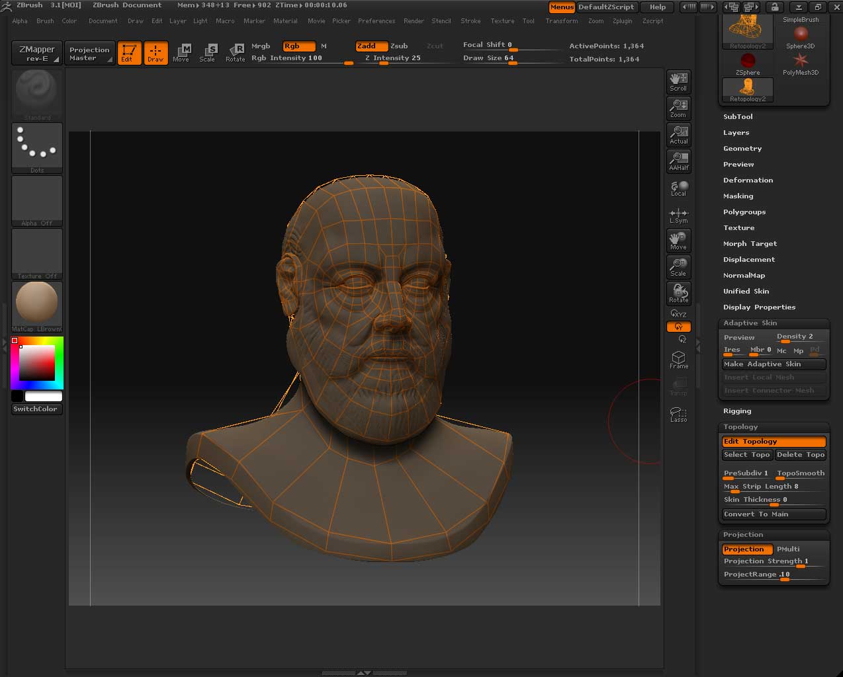Pick a color in the color picker
The image size is (843, 677).
[x=37, y=362]
